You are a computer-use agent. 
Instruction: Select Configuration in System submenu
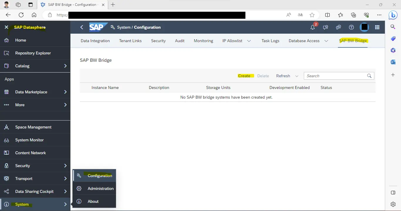tap(100, 176)
